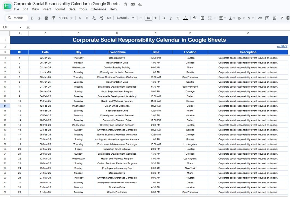Format as percent
This screenshot has width=290, height=197.
click(x=87, y=18)
